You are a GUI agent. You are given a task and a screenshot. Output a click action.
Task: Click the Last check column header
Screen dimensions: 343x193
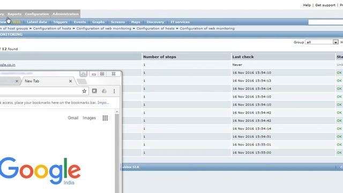point(243,57)
